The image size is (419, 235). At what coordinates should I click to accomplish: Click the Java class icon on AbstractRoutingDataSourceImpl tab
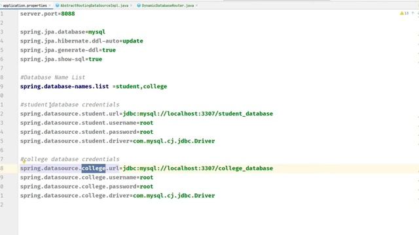click(x=57, y=5)
